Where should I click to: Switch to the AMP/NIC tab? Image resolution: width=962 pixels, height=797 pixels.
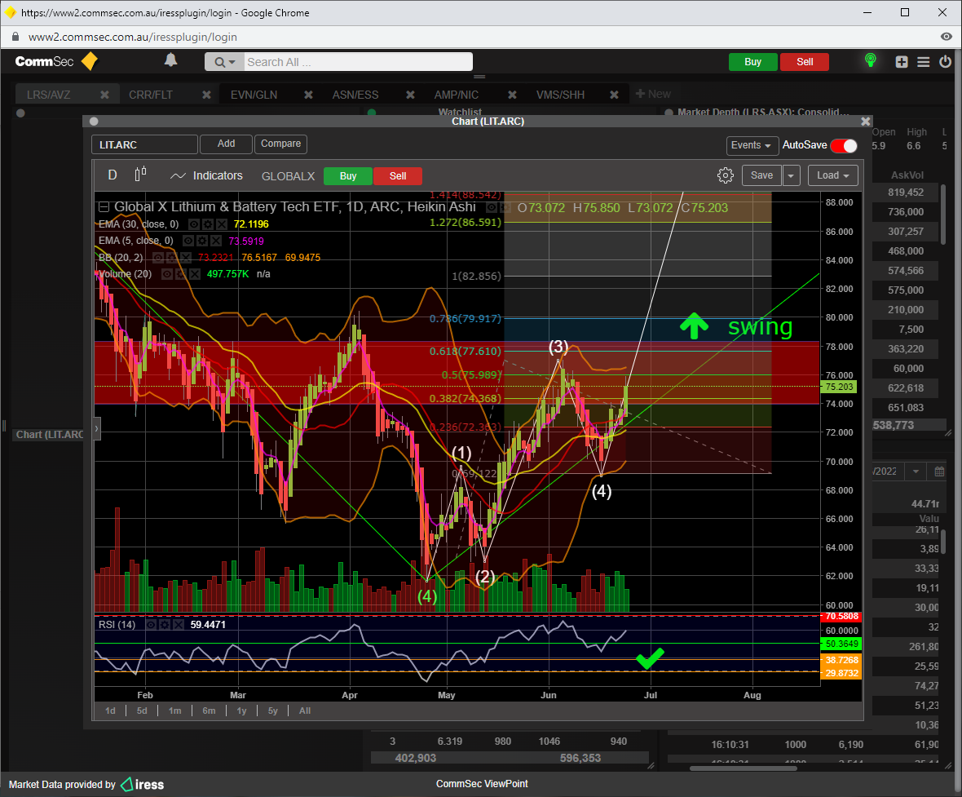[457, 95]
